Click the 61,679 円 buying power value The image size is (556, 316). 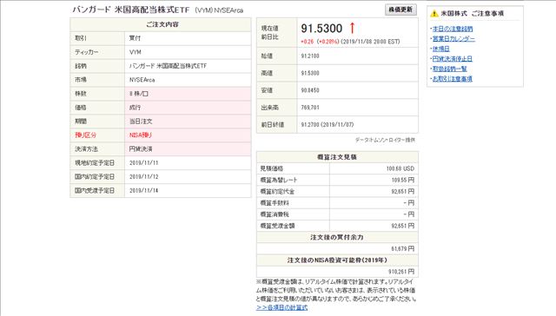point(403,248)
